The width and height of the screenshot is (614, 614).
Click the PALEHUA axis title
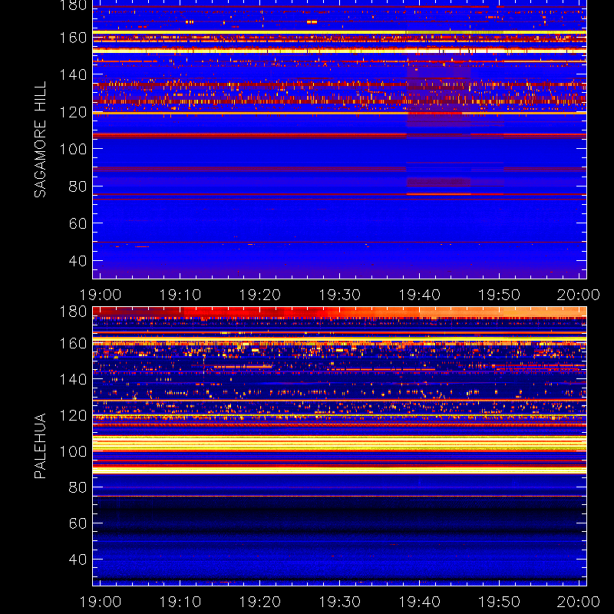coord(40,446)
